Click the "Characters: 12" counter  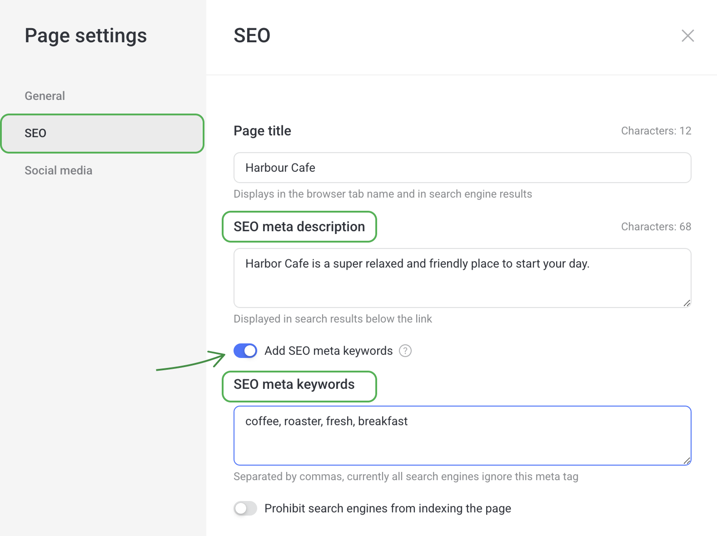click(x=656, y=131)
